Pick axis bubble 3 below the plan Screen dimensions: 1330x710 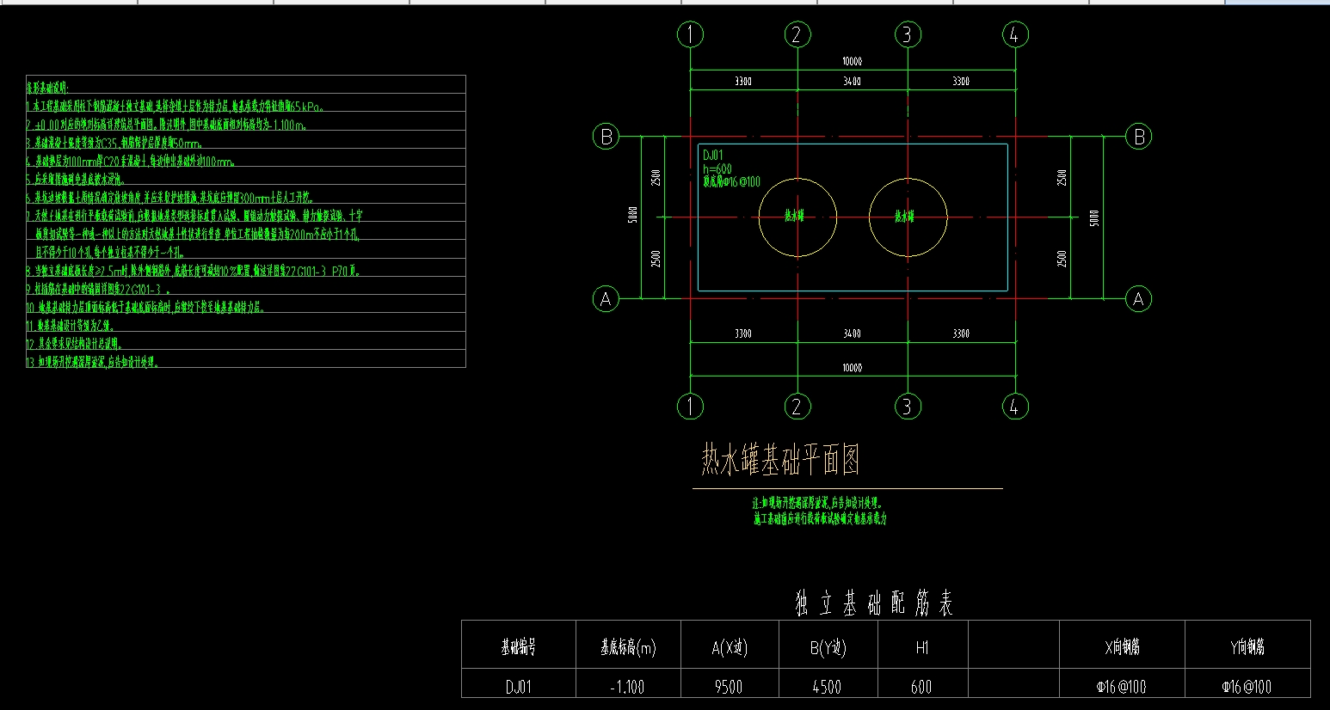coord(907,406)
